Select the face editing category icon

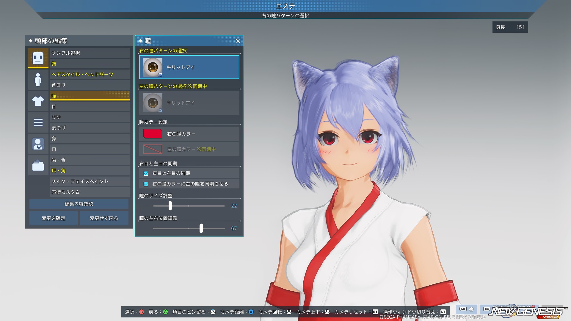click(x=38, y=58)
